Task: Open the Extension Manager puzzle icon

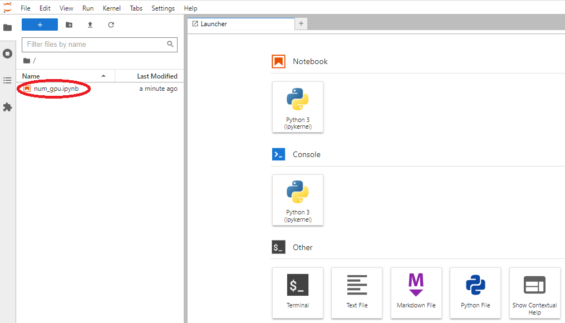Action: 7,107
